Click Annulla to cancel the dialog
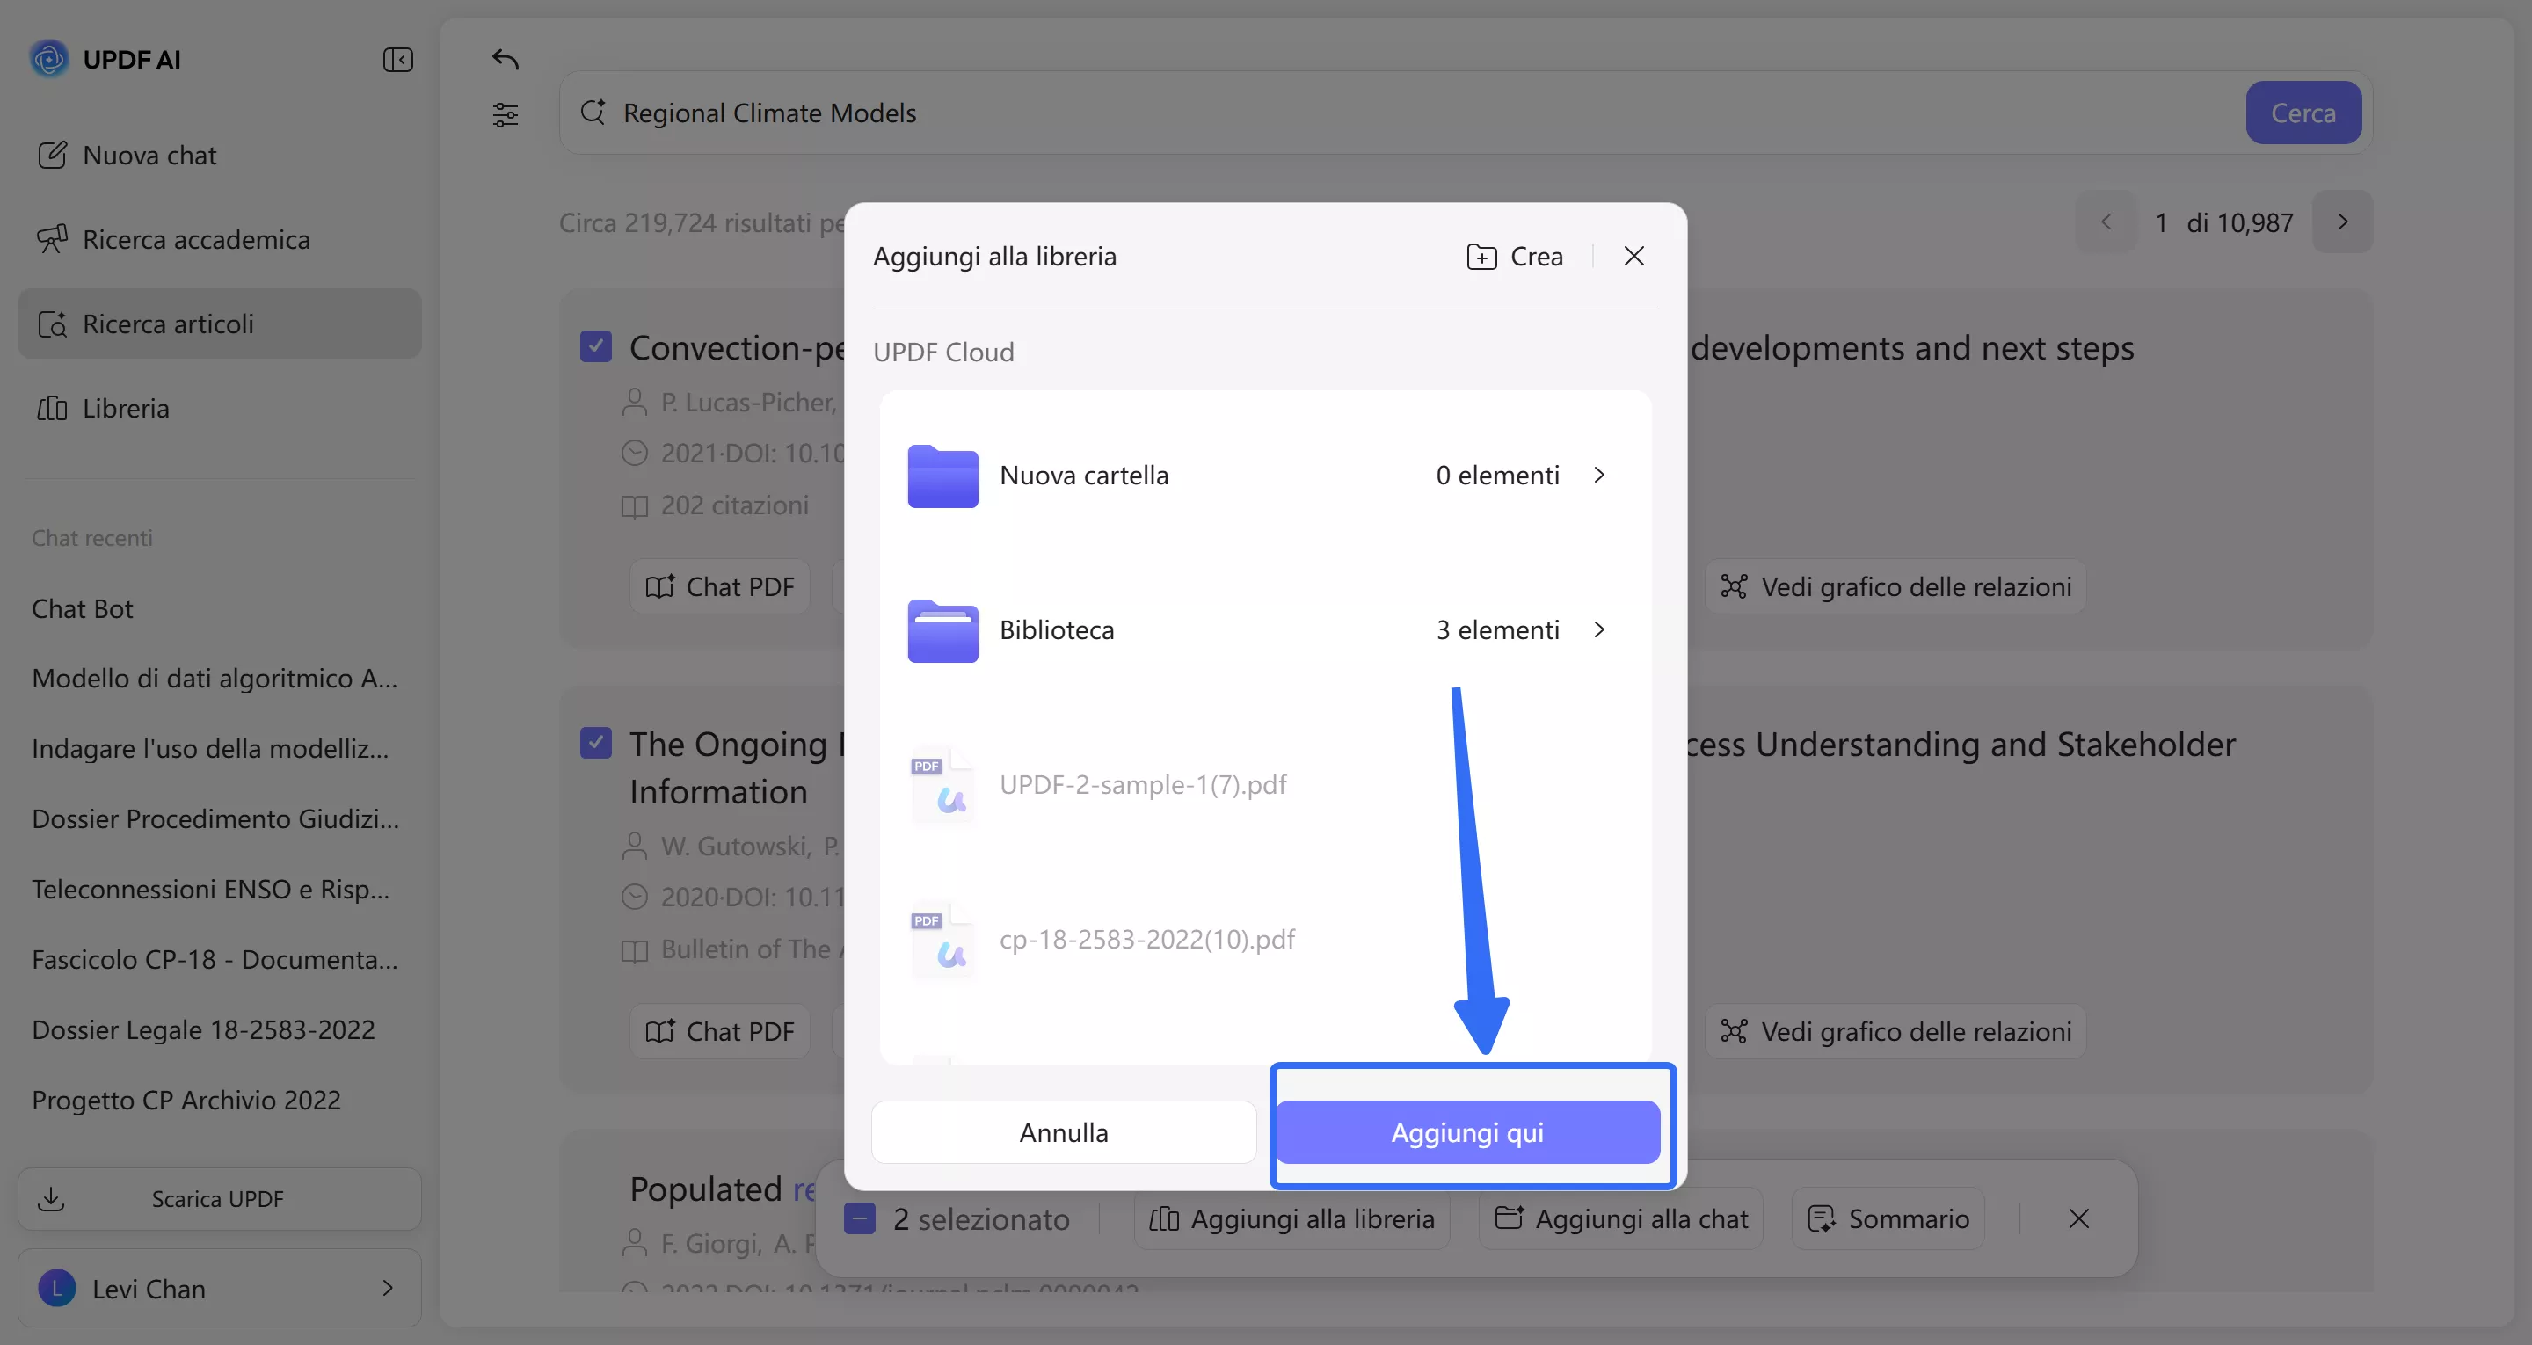The width and height of the screenshot is (2532, 1345). click(1063, 1131)
